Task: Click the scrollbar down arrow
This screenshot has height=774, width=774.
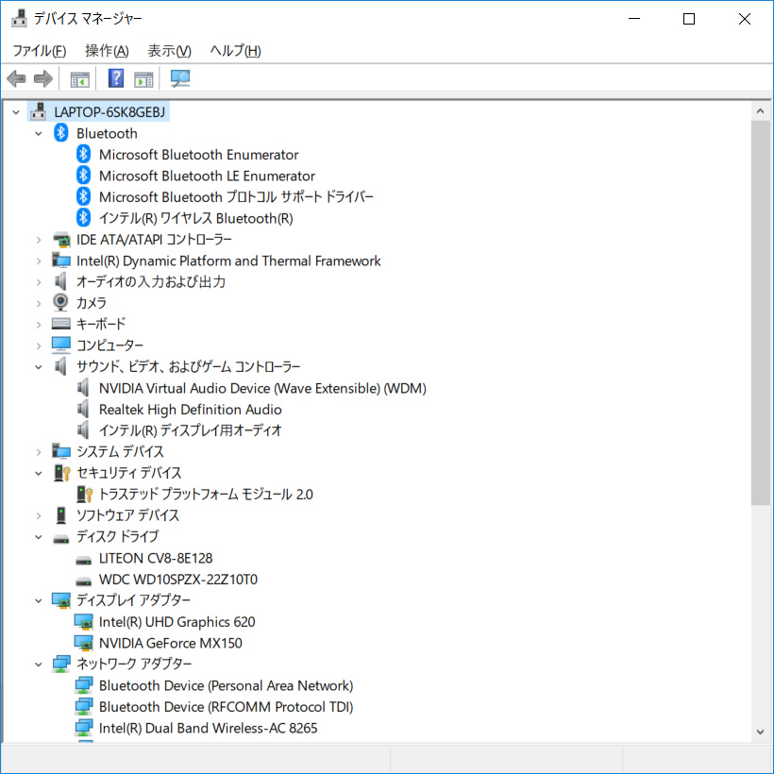Action: coord(760,732)
